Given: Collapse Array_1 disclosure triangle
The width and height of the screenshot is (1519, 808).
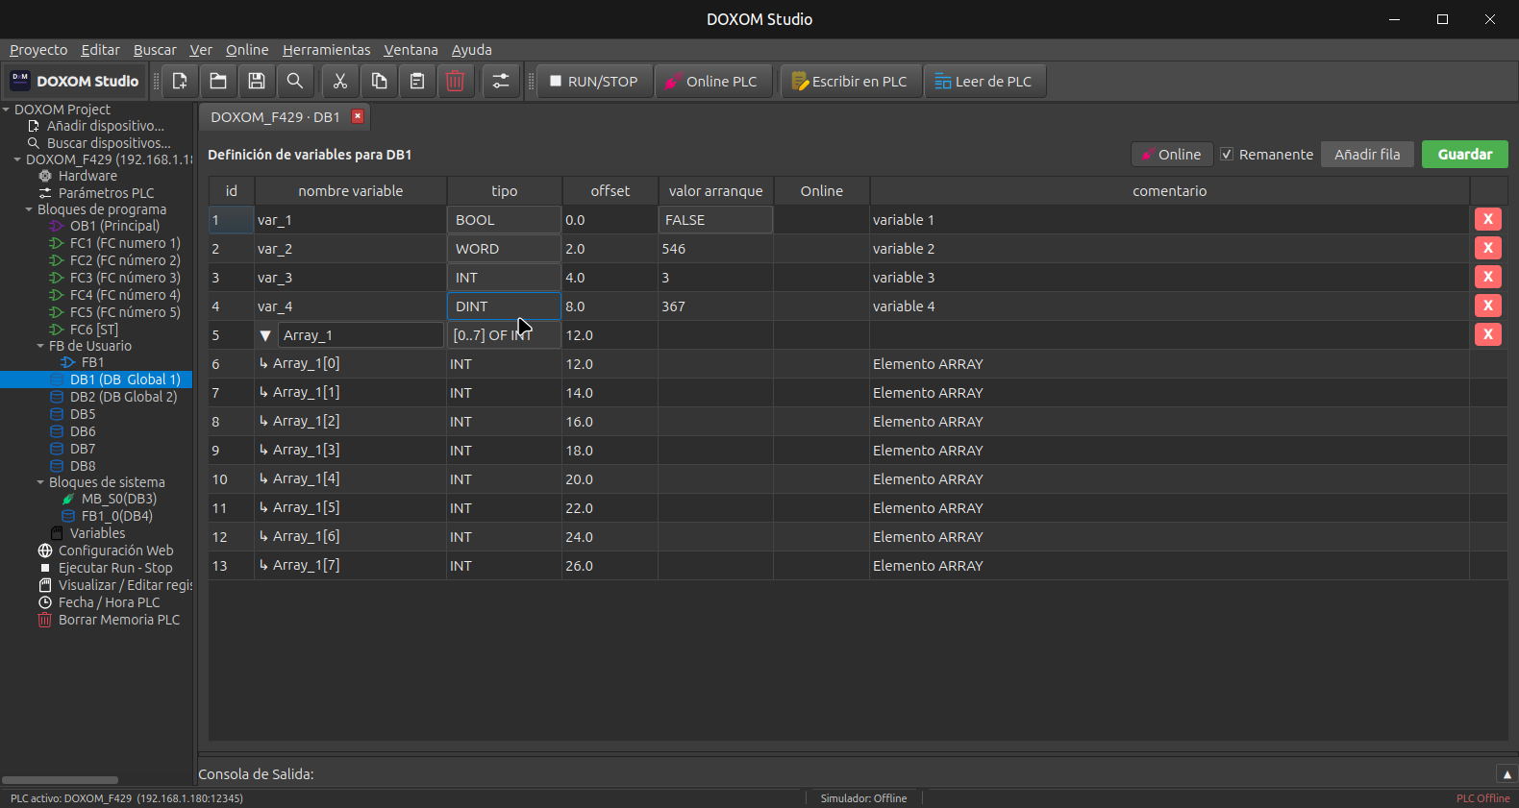Looking at the screenshot, I should (265, 335).
